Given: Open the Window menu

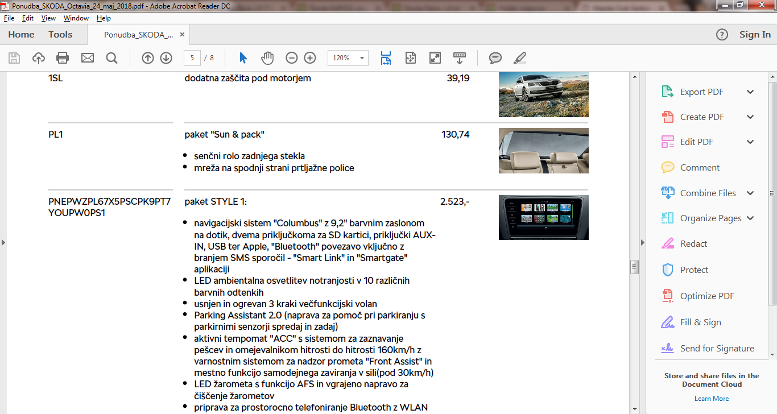Looking at the screenshot, I should (76, 18).
